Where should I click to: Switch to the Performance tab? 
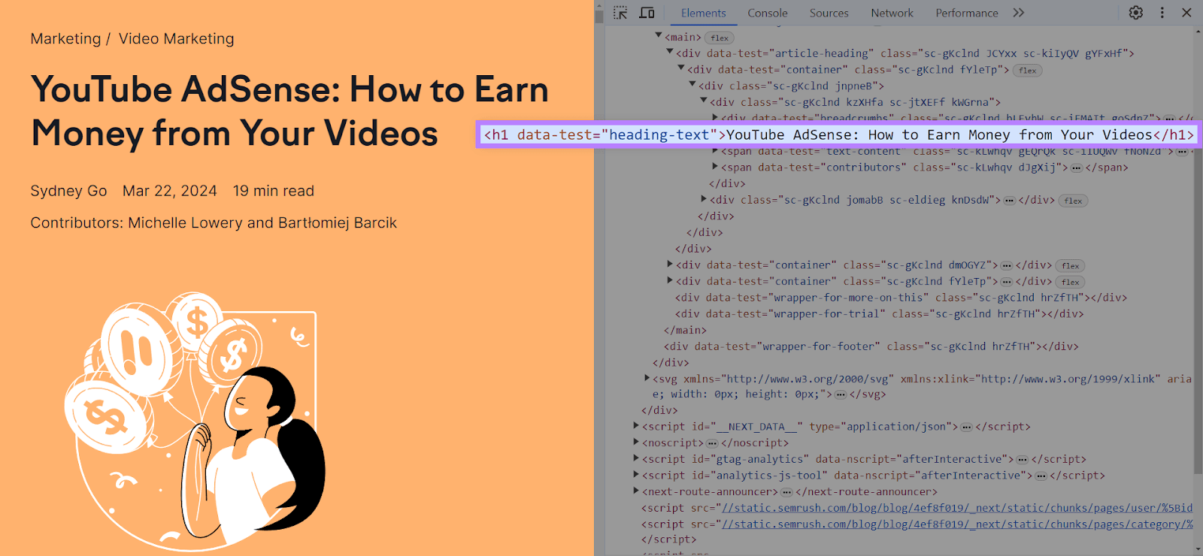click(x=967, y=13)
